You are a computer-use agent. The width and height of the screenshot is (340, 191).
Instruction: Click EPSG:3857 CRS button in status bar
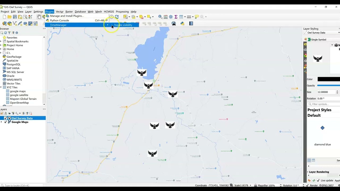(x=326, y=185)
